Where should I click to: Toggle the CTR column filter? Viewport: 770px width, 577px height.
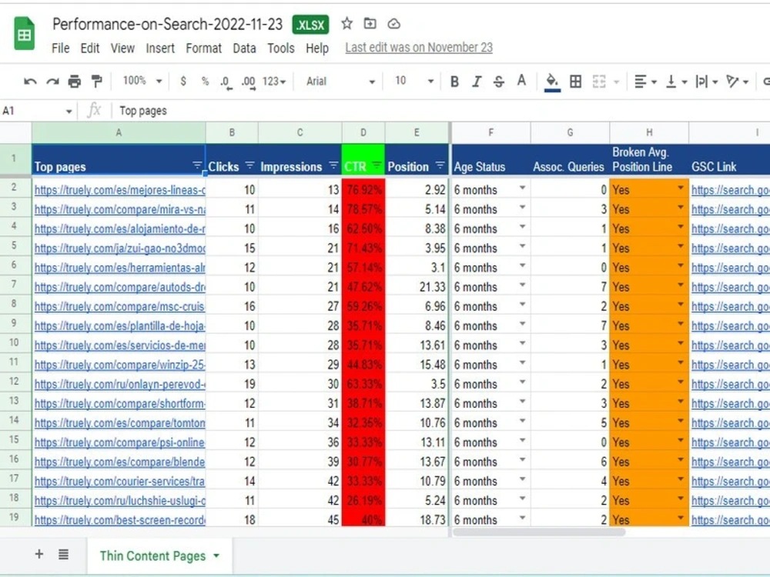pyautogui.click(x=377, y=165)
